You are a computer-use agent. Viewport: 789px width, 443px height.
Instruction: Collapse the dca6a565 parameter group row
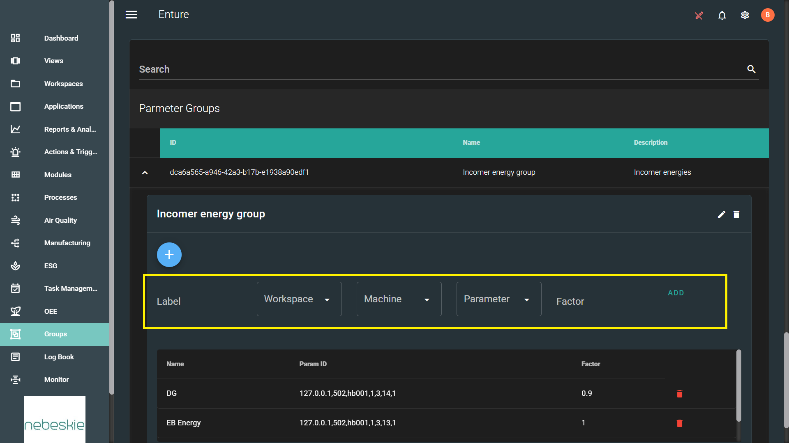coord(145,173)
